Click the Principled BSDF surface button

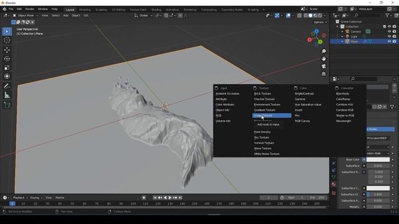coord(378,138)
